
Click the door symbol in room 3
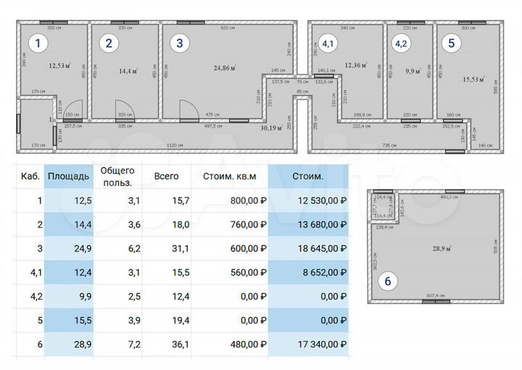coord(188,109)
